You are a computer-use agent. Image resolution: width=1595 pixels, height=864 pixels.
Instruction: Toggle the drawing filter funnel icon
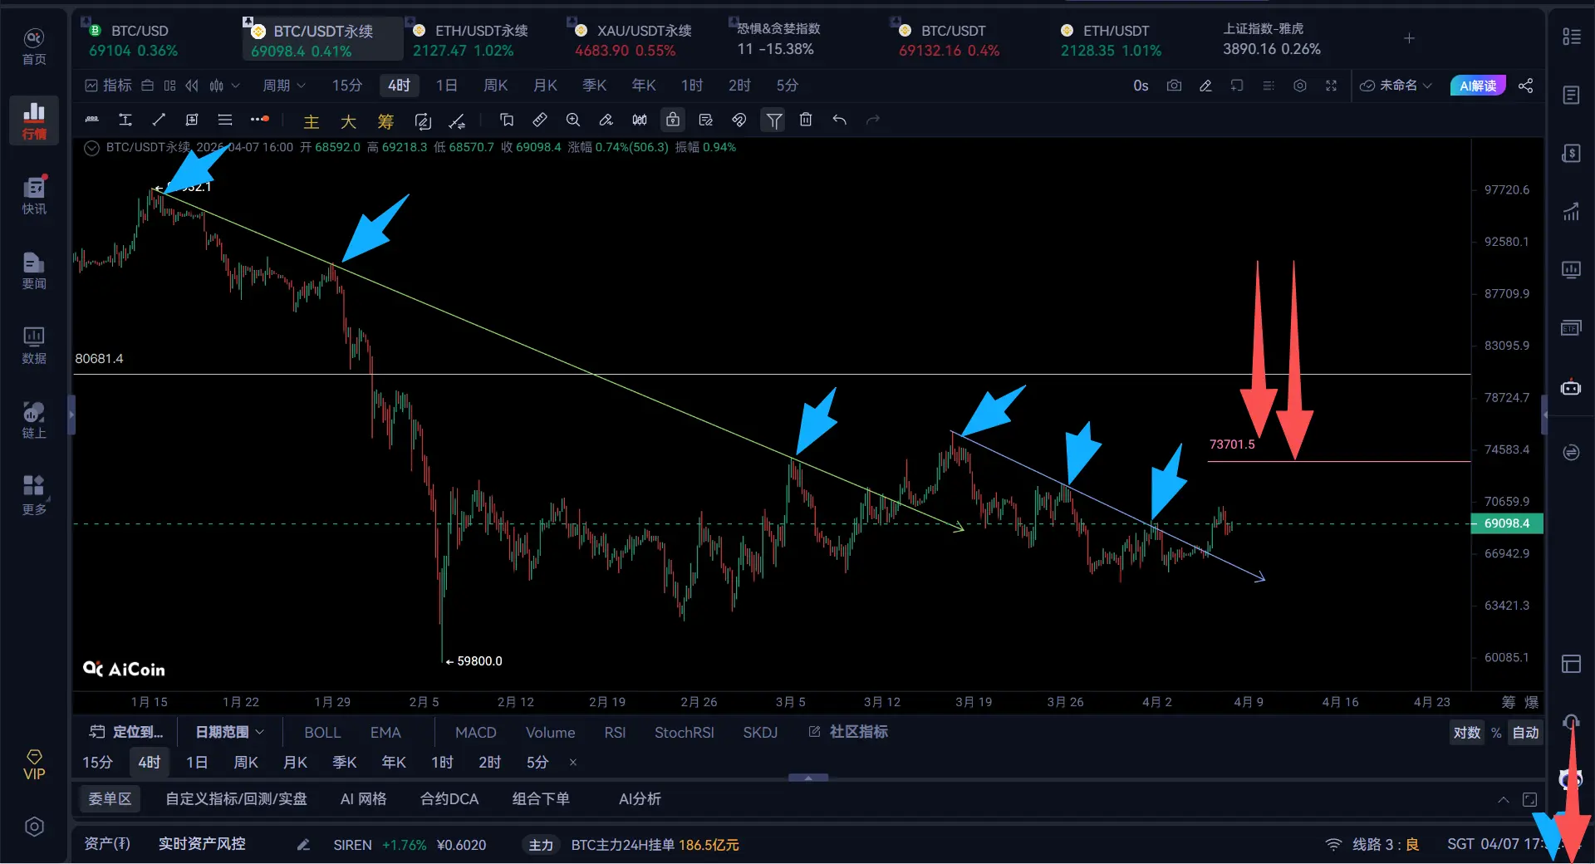tap(773, 120)
